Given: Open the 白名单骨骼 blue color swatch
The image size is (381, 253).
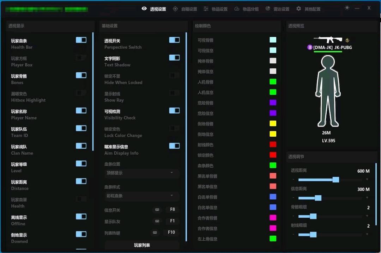Looking at the screenshot, I should click(273, 197).
